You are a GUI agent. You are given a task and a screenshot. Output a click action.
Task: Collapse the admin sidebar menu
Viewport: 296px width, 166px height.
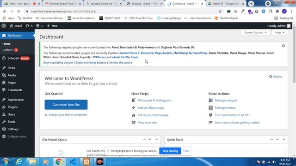tap(17, 136)
